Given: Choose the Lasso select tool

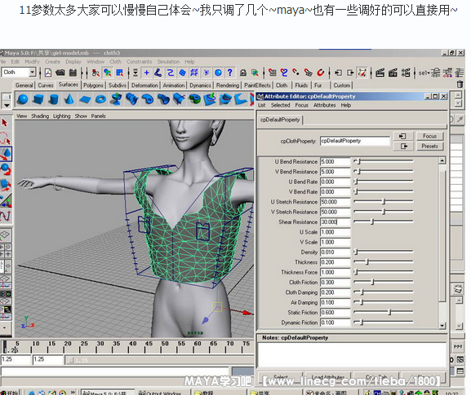Looking at the screenshot, I should (5, 138).
